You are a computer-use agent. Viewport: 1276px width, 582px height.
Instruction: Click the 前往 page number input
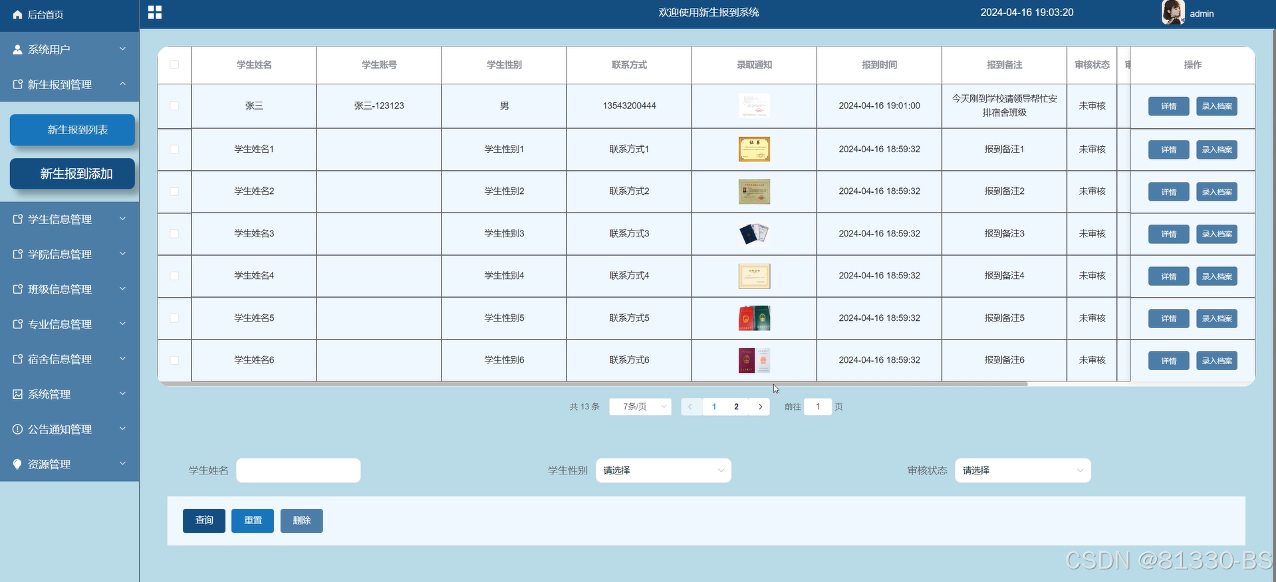[x=818, y=407]
